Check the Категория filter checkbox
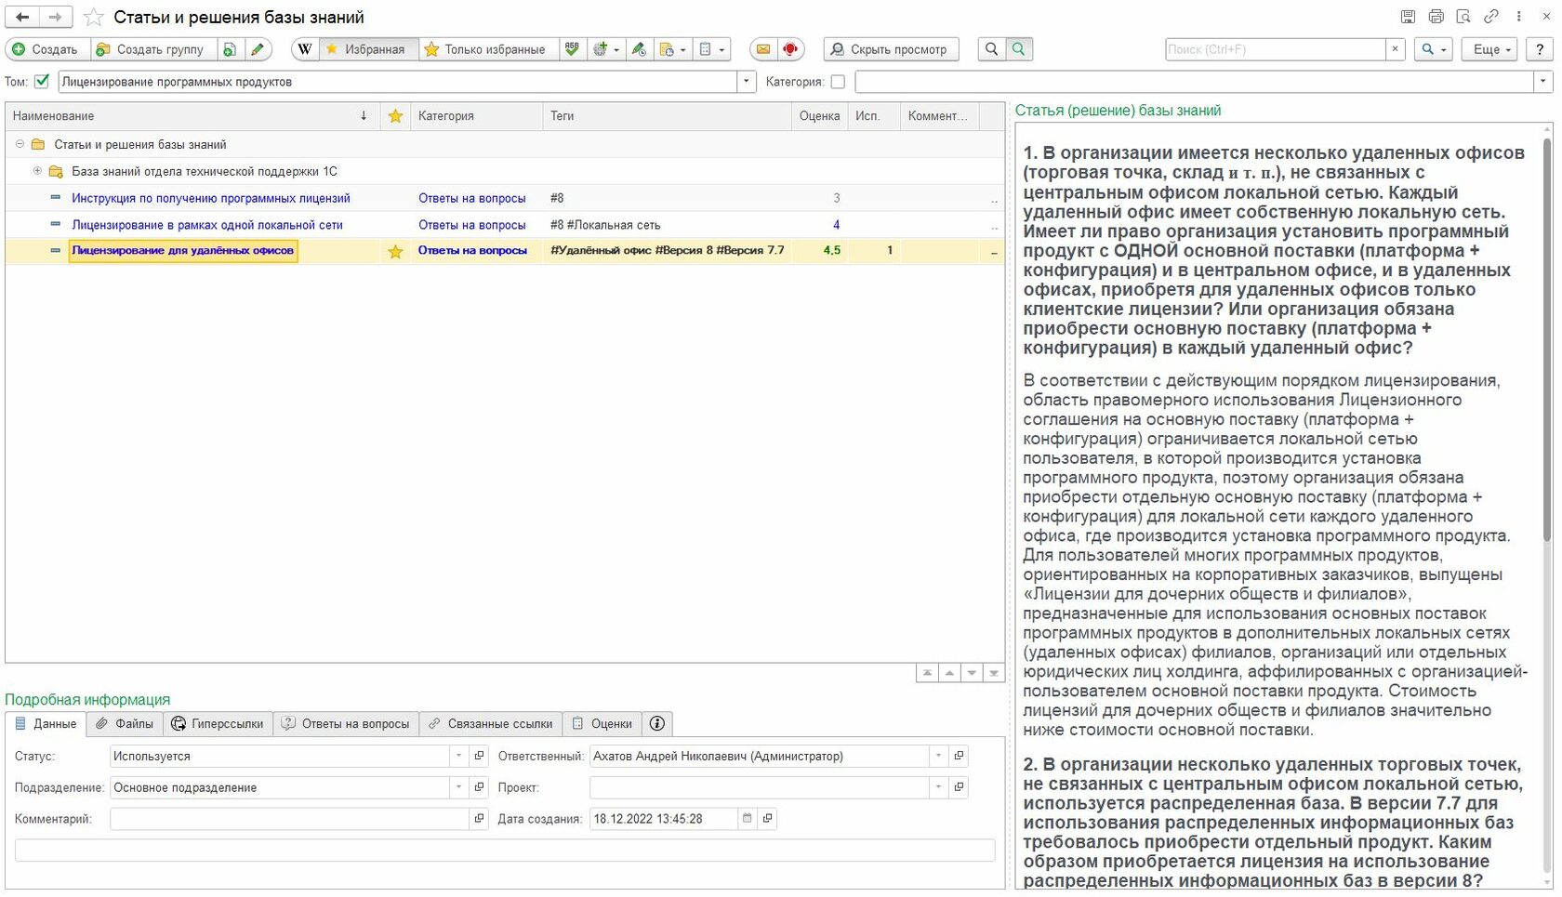This screenshot has width=1562, height=897. [838, 82]
